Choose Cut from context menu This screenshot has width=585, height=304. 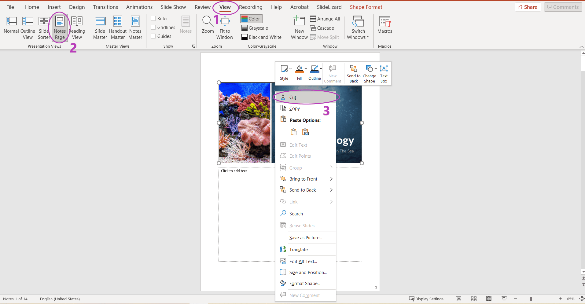click(x=306, y=97)
